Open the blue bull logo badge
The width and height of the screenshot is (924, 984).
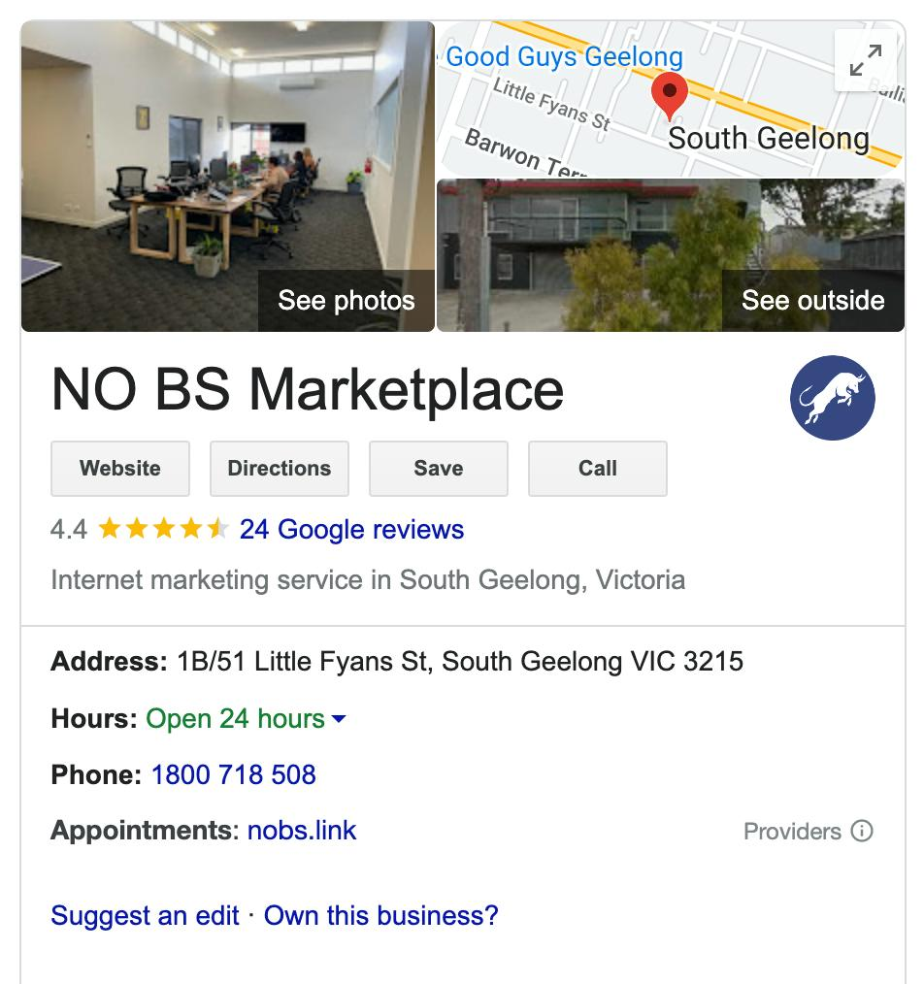[x=833, y=398]
